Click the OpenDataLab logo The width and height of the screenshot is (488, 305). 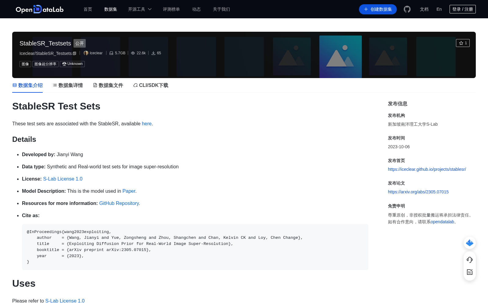[x=40, y=9]
